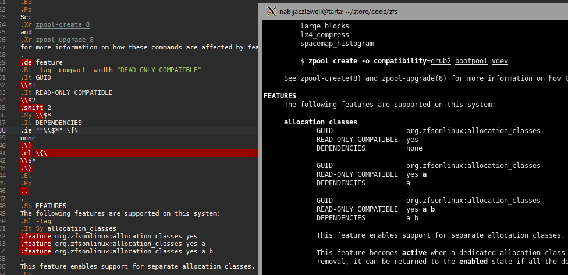Image resolution: width=568 pixels, height=275 pixels.
Task: Click the bold allocation_classes heading in the terminal
Action: (320, 122)
